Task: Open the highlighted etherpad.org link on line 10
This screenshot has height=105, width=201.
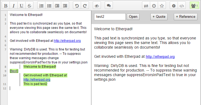Action: pos(37,80)
